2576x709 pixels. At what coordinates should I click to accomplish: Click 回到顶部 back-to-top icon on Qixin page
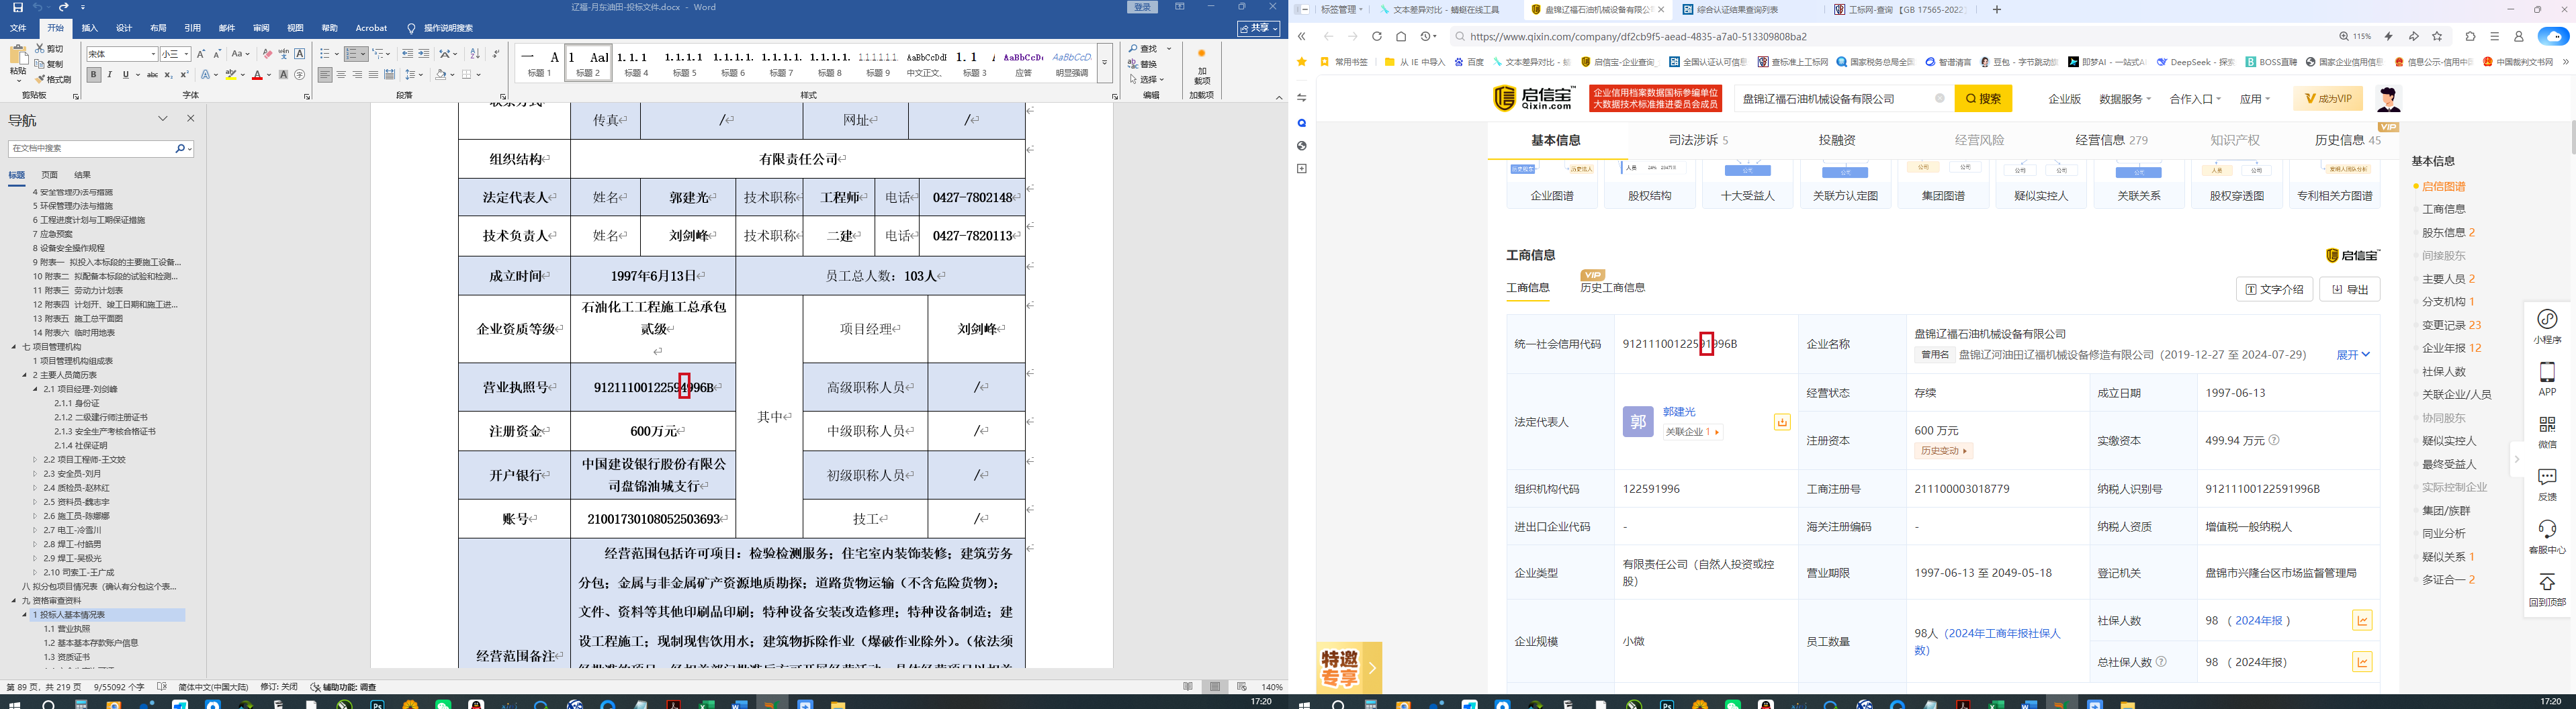pyautogui.click(x=2547, y=590)
